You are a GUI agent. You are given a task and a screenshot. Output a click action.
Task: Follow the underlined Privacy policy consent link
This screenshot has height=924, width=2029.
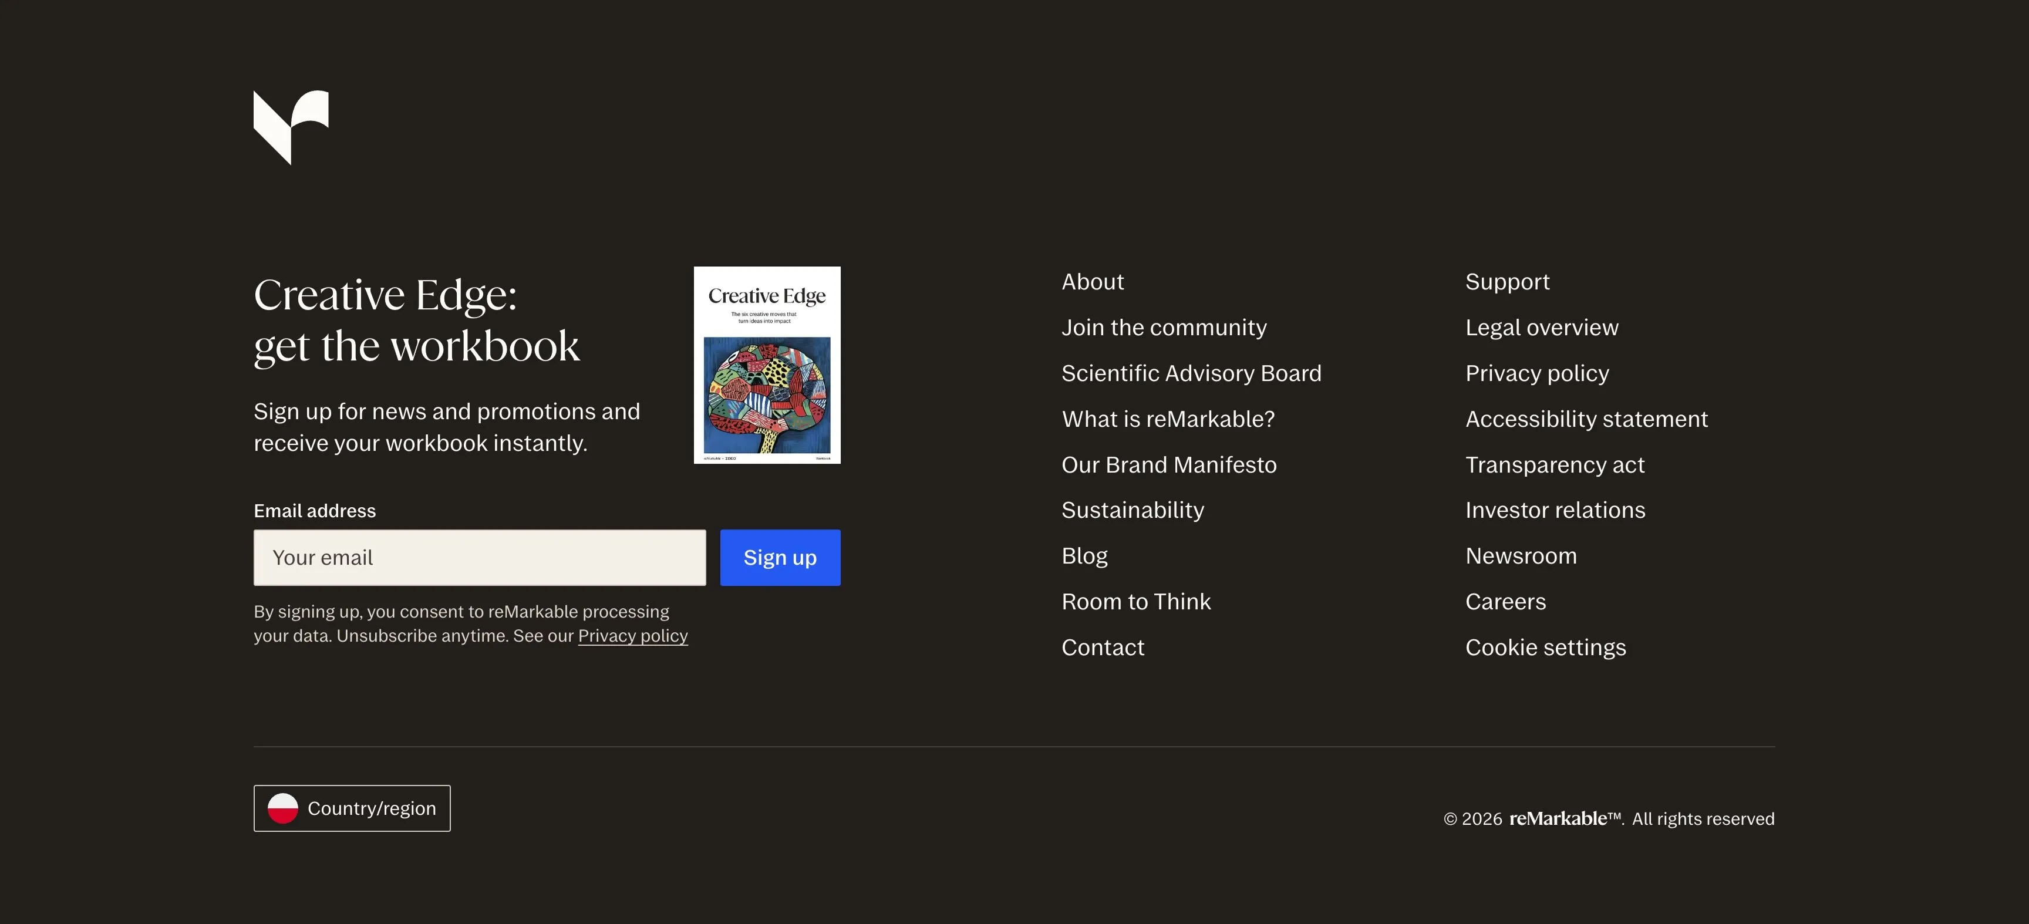(x=632, y=636)
